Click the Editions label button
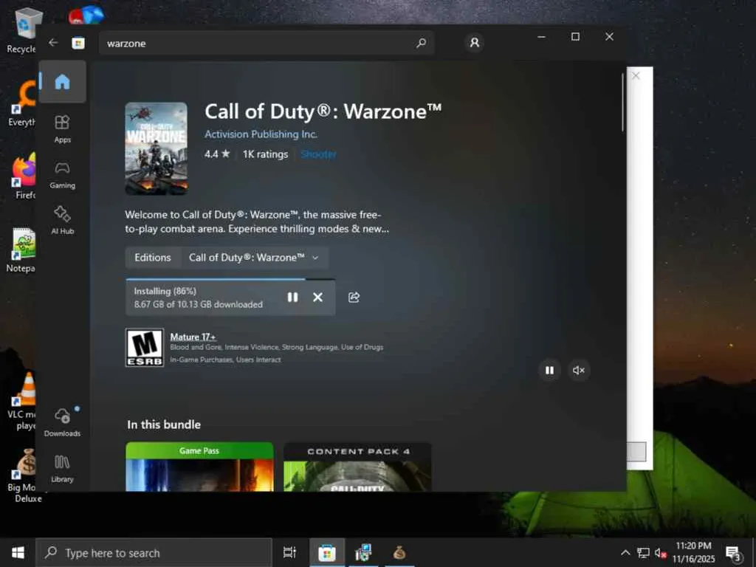Viewport: 756px width, 567px height. [x=152, y=258]
